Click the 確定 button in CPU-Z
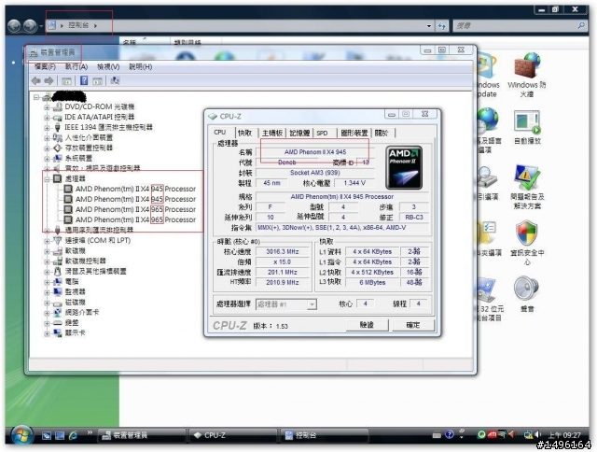This screenshot has height=452, width=597. point(413,325)
